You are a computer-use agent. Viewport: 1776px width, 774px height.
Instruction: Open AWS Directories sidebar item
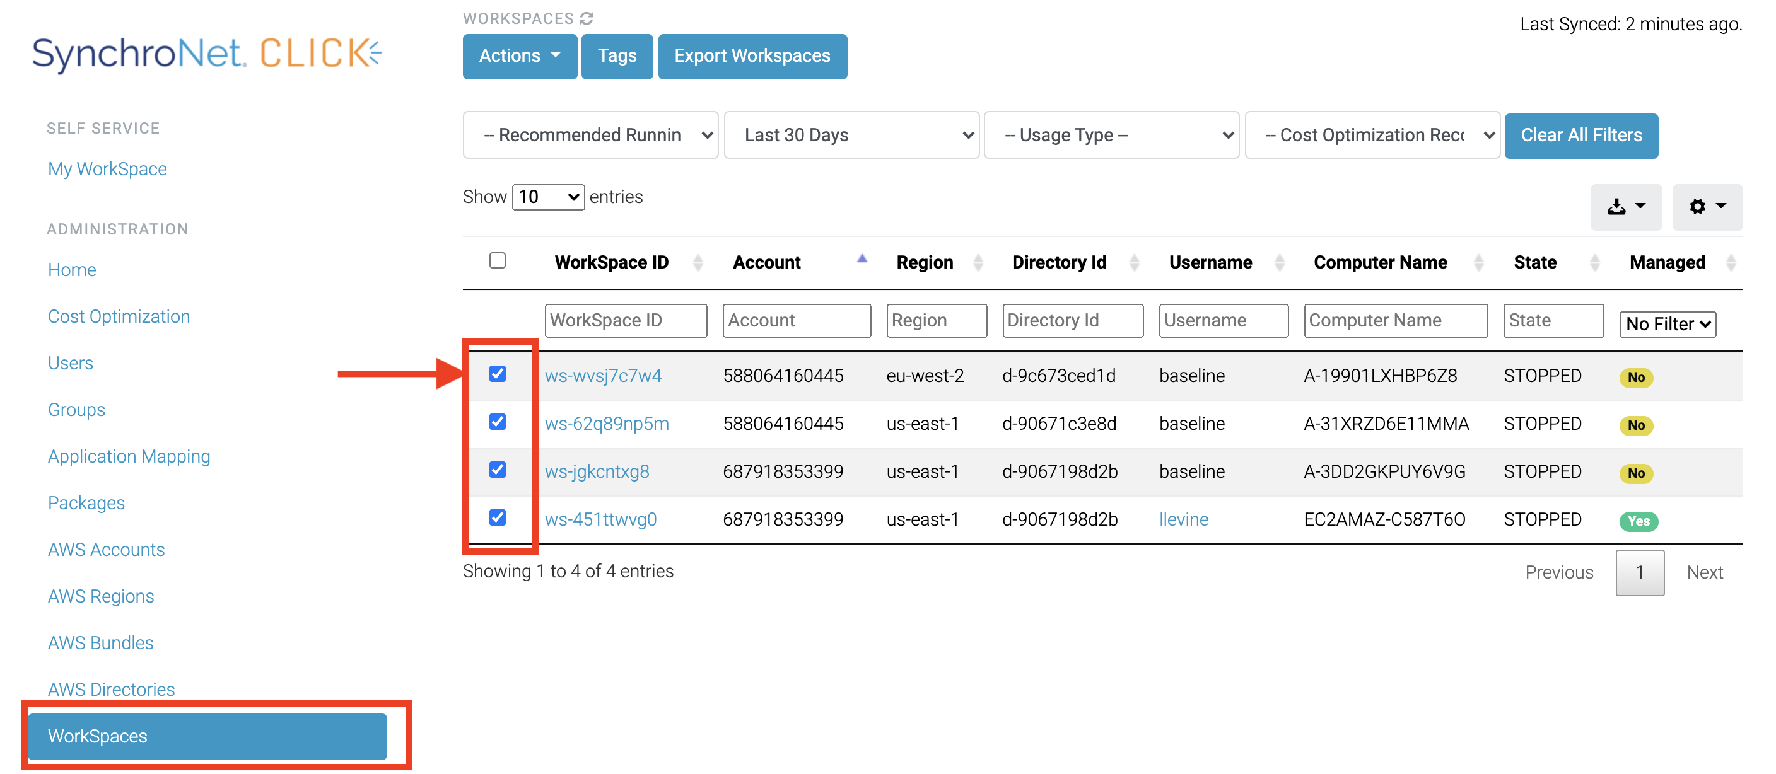tap(111, 690)
